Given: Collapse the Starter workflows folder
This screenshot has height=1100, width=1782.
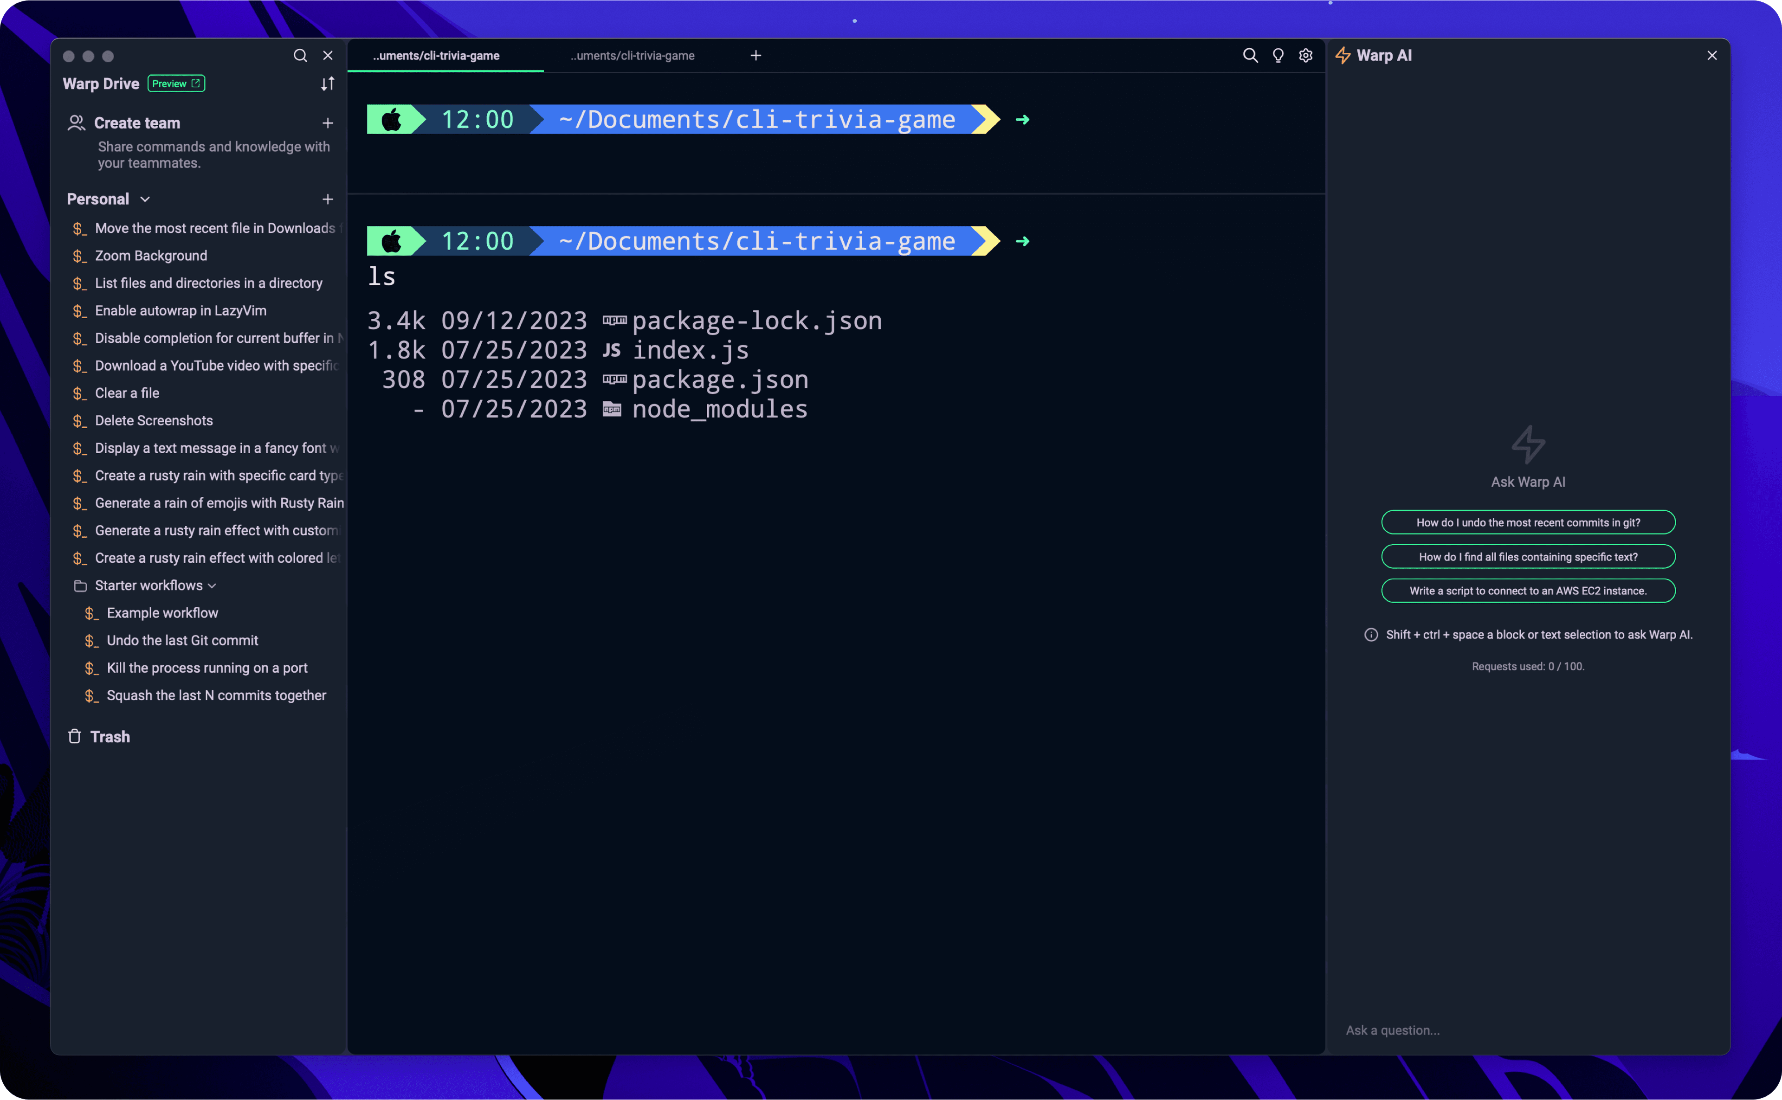Looking at the screenshot, I should point(212,585).
